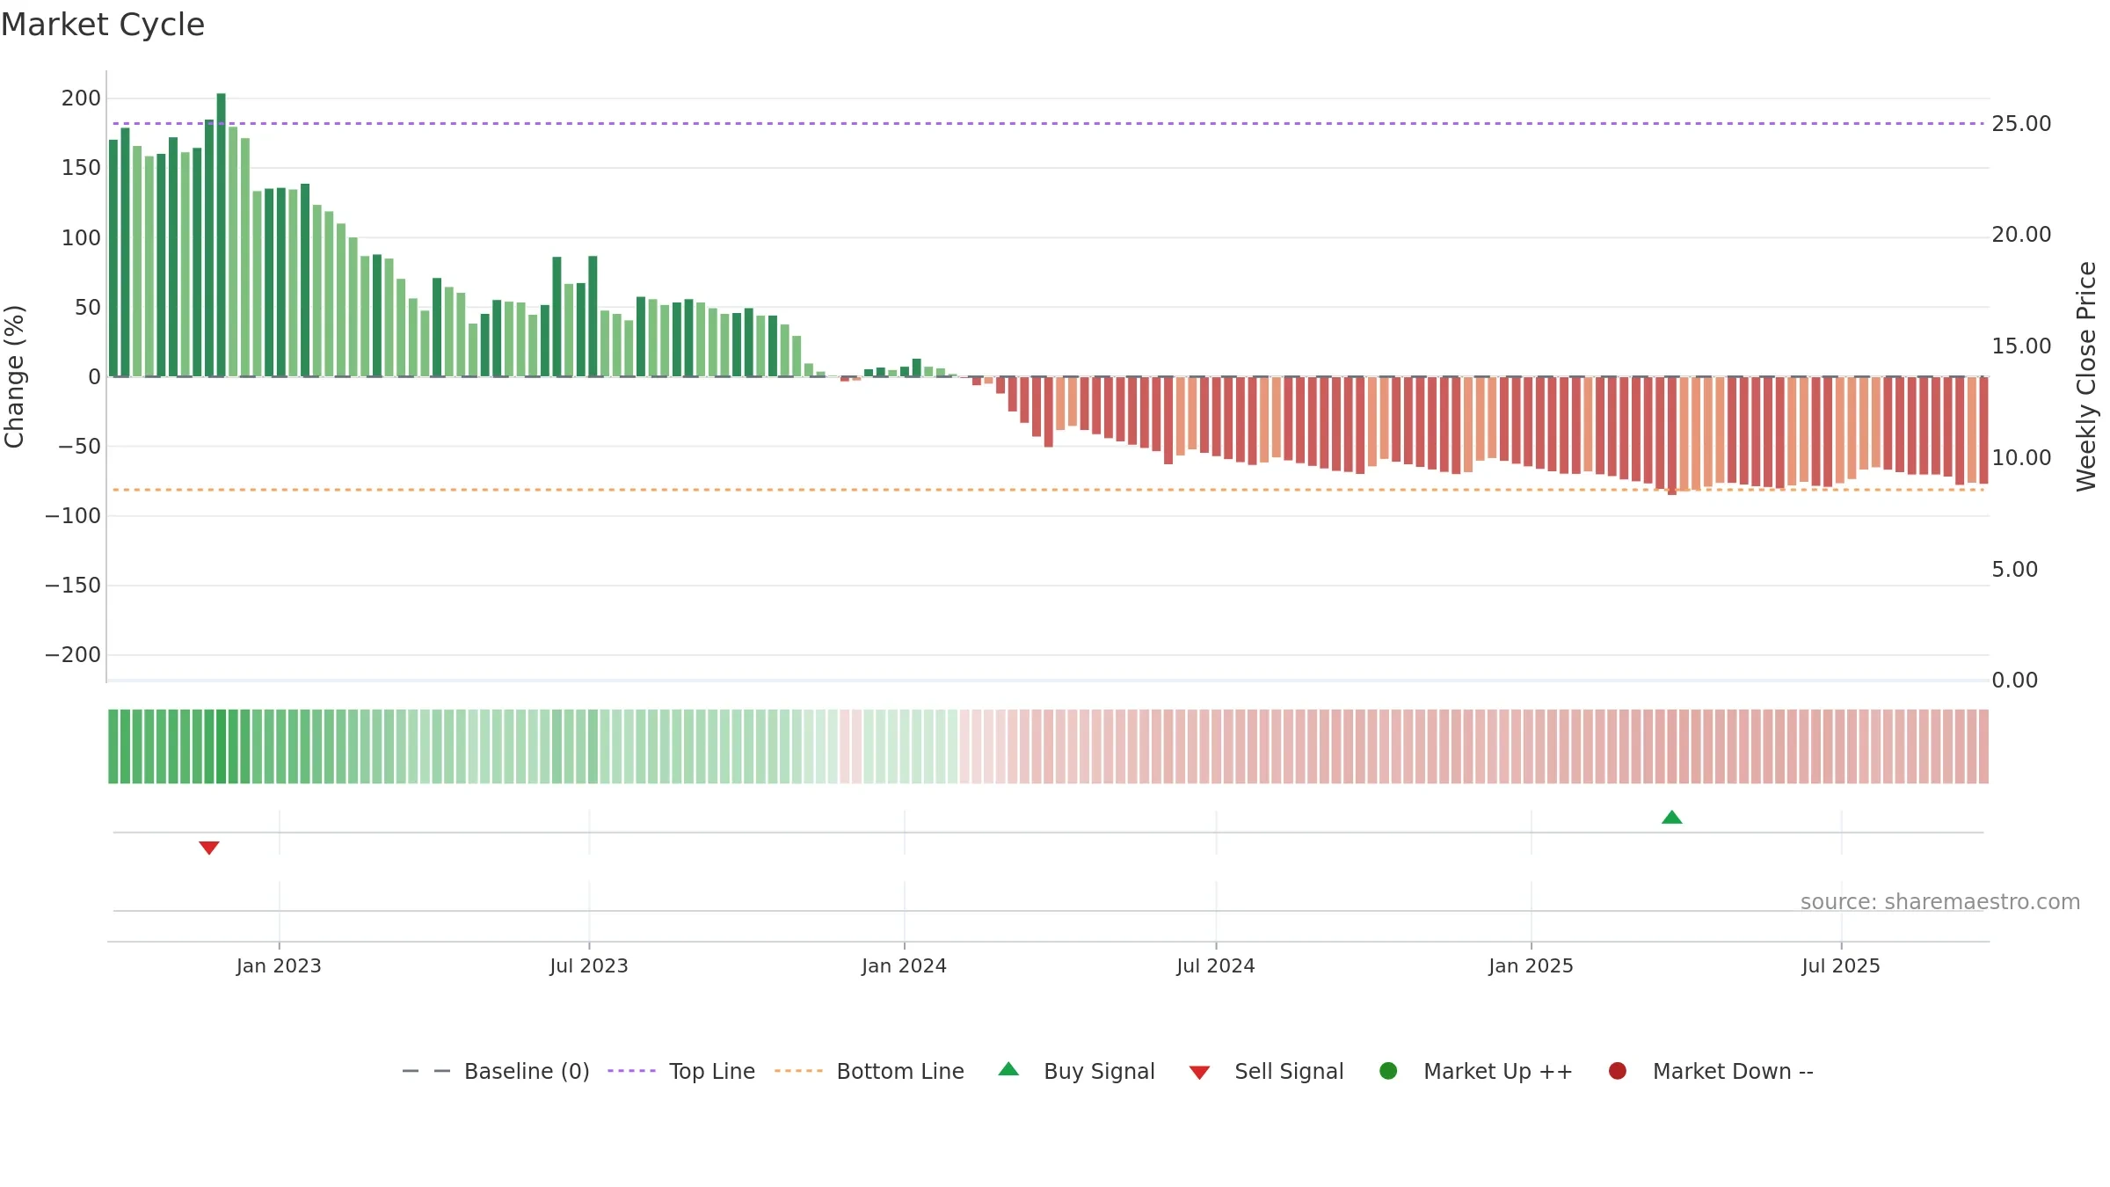This screenshot has width=2110, height=1187.
Task: Toggle the Bottom Line legend entry
Action: click(869, 1071)
